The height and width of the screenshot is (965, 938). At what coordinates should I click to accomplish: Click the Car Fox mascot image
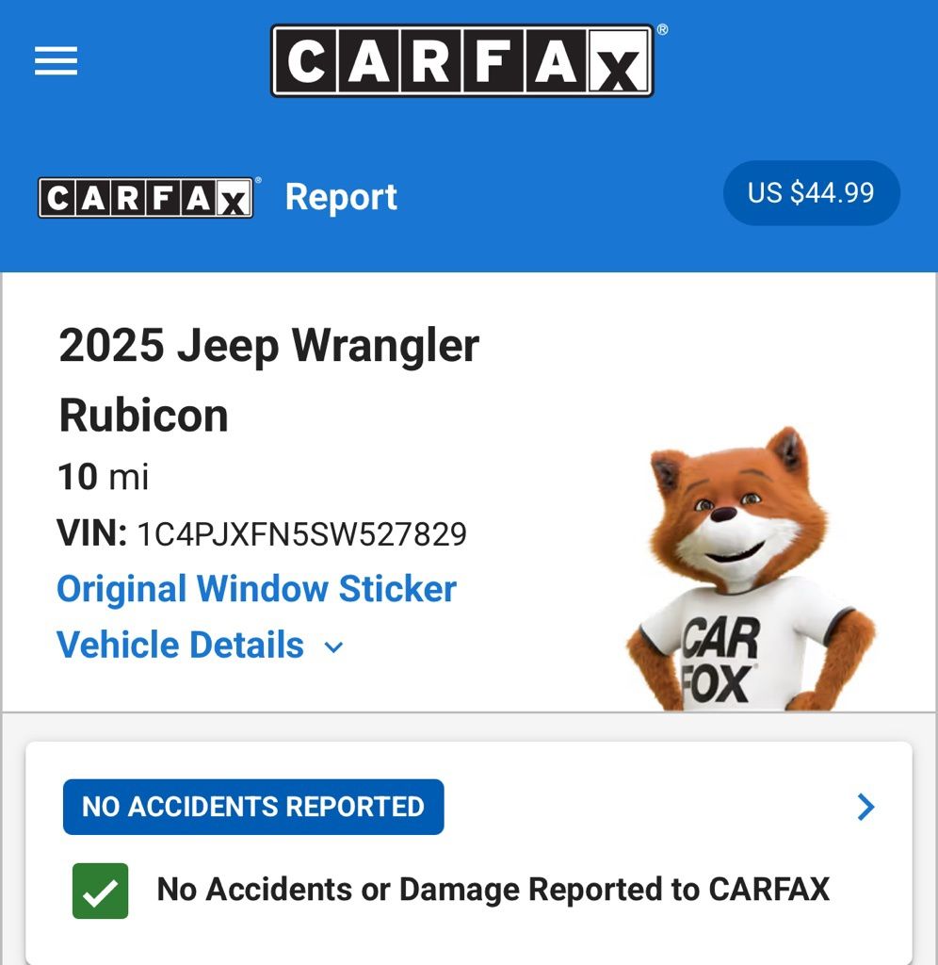click(751, 569)
